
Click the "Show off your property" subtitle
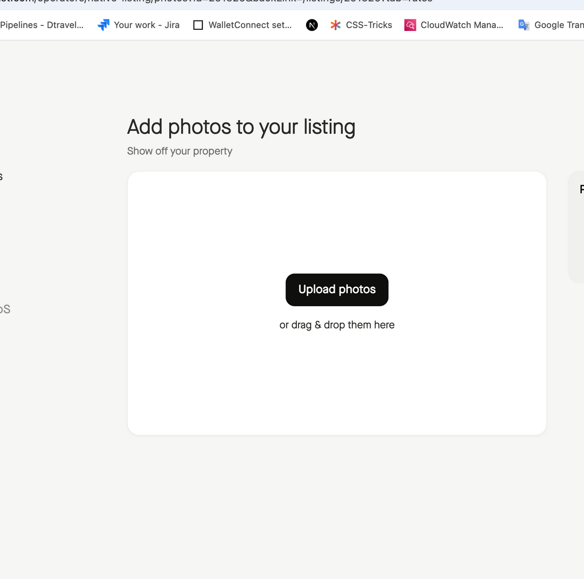(x=180, y=151)
